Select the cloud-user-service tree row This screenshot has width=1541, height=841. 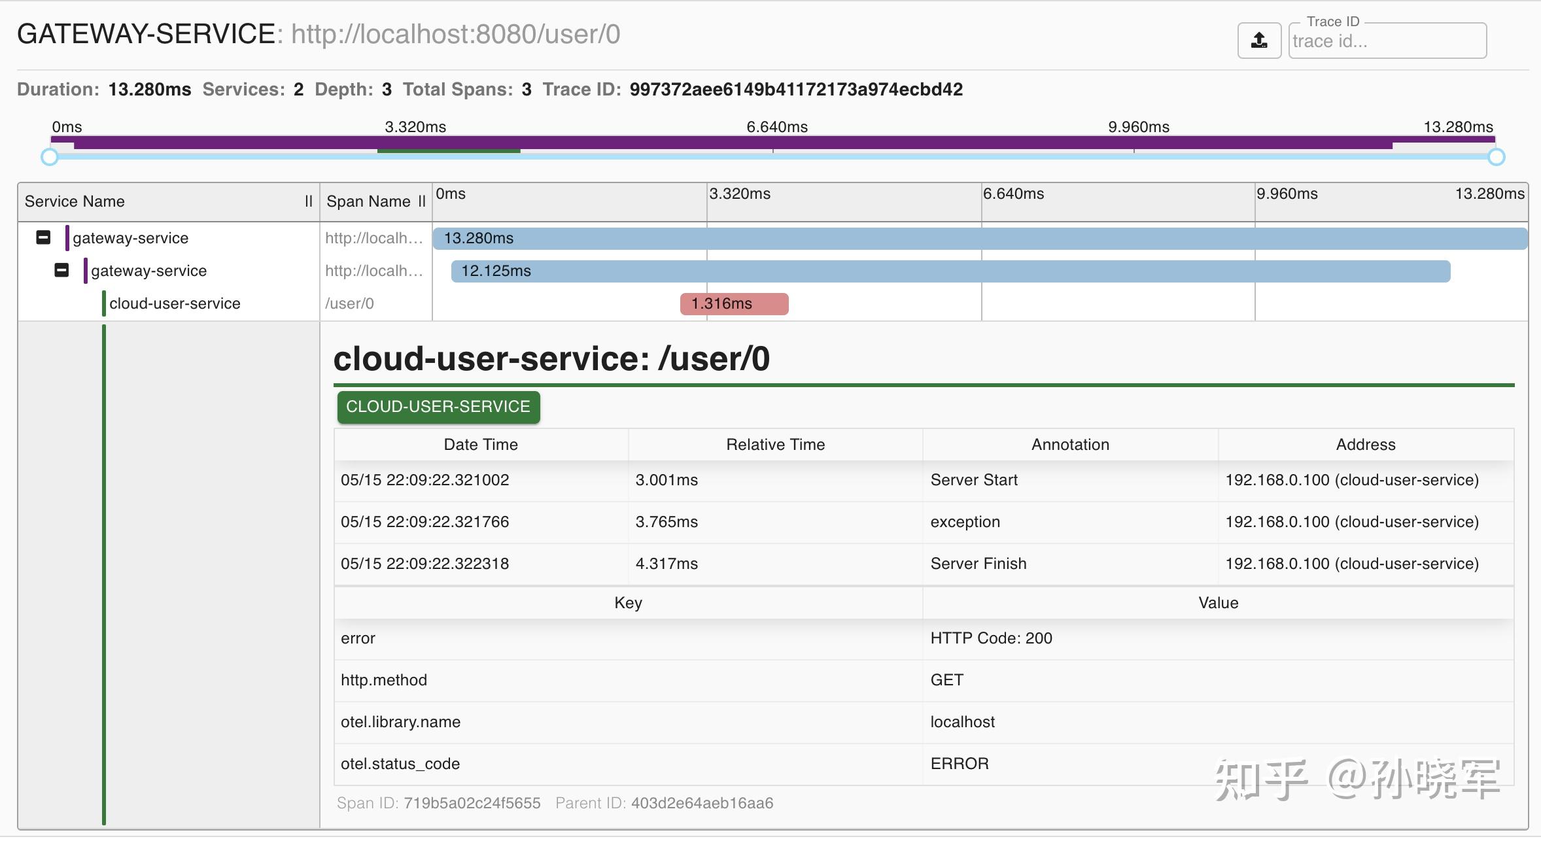[x=169, y=303]
